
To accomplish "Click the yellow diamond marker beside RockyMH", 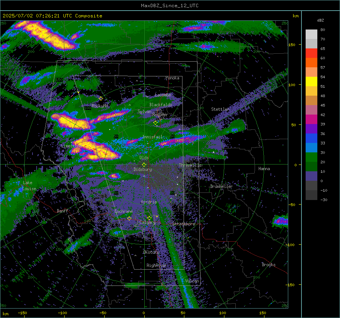I will tap(101, 99).
